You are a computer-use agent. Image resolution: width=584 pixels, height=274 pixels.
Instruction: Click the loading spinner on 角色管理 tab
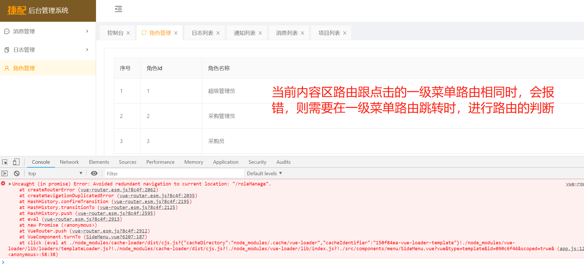click(144, 33)
